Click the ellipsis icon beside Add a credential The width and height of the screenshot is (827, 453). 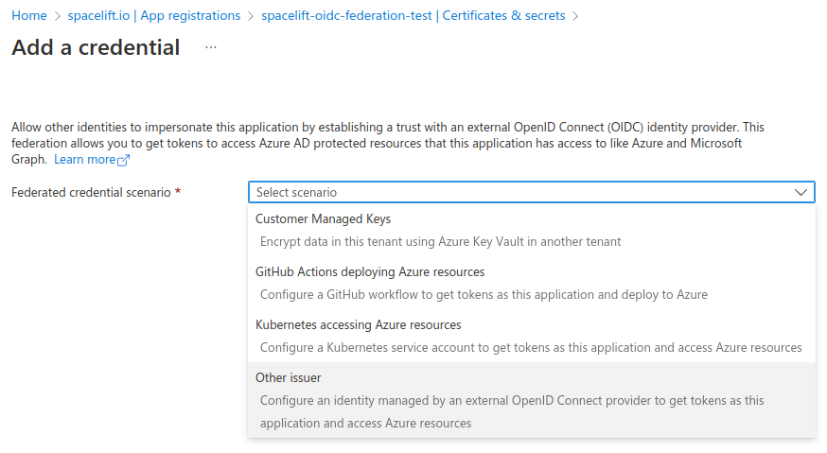pyautogui.click(x=211, y=47)
